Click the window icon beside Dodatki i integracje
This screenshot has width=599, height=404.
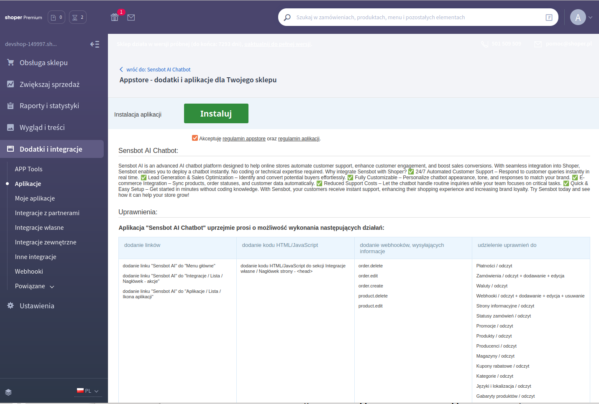pyautogui.click(x=10, y=149)
